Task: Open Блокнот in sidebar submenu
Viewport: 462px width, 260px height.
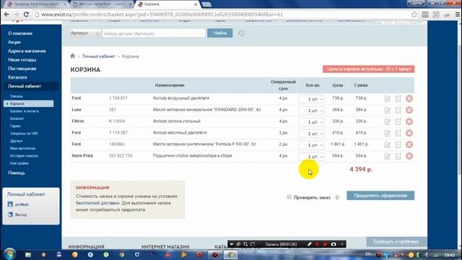Action: click(x=17, y=118)
